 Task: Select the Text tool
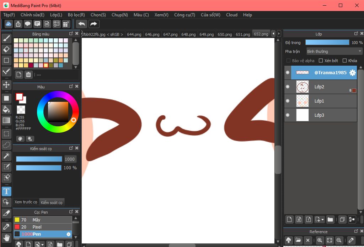coord(6,191)
